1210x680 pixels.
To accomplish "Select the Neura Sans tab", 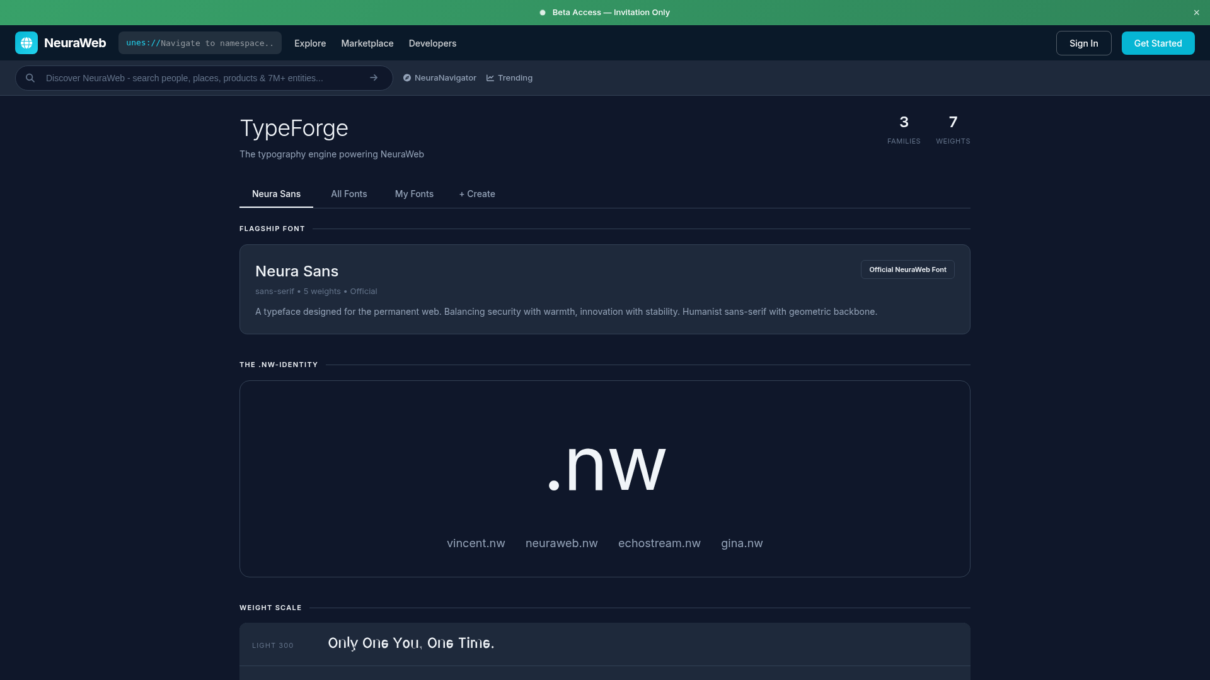I will [276, 194].
